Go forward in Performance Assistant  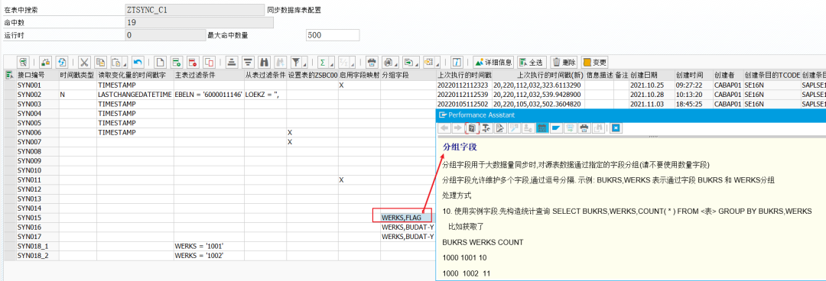point(458,128)
